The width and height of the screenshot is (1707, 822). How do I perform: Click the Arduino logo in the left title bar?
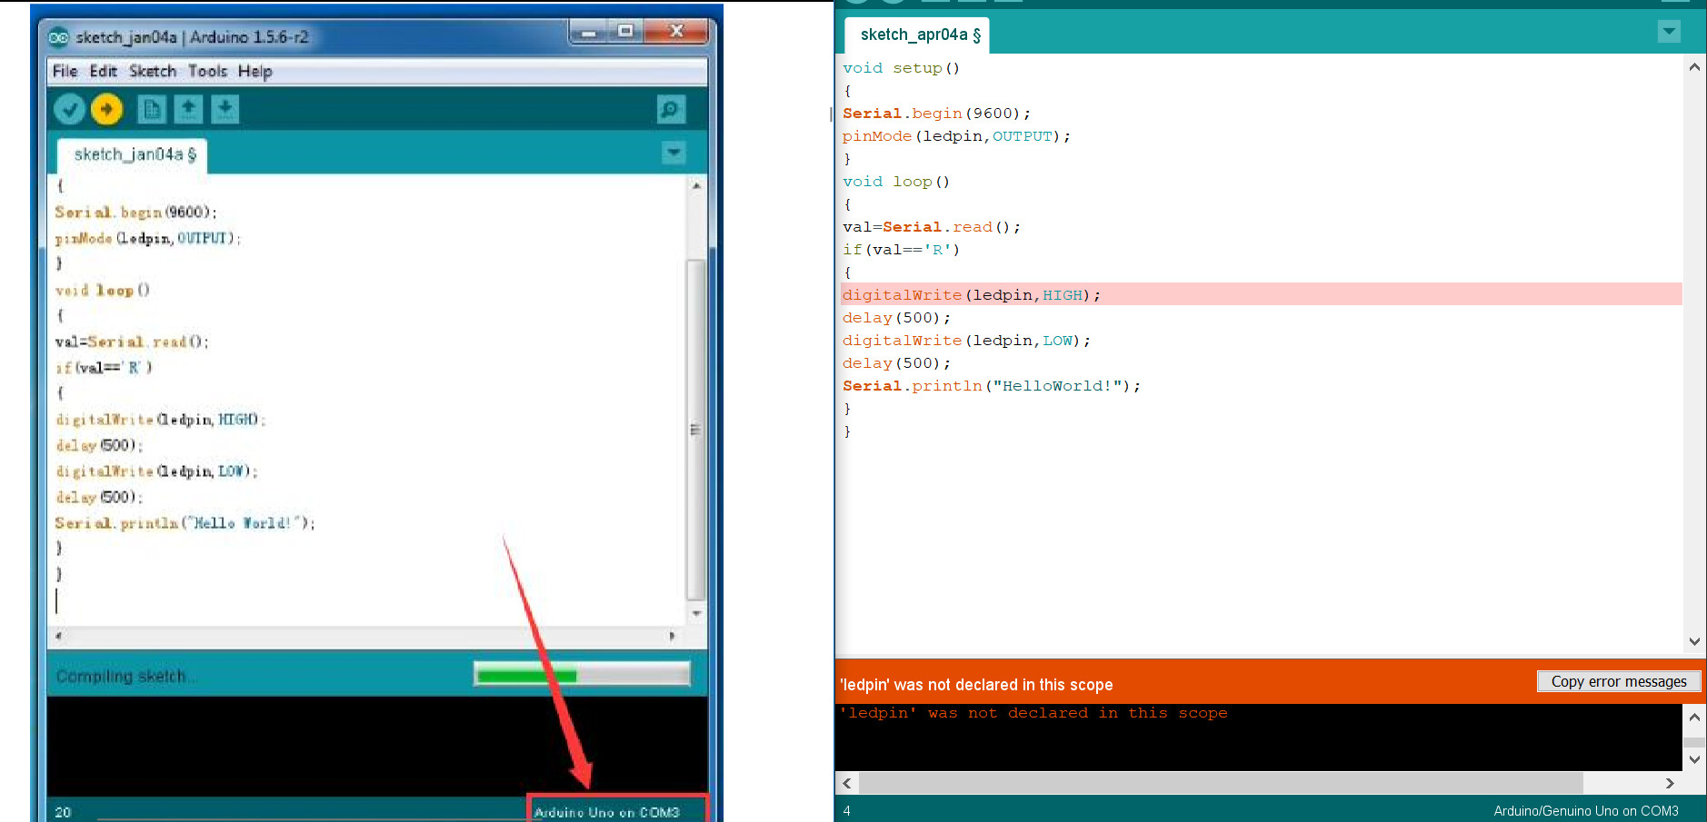(58, 37)
